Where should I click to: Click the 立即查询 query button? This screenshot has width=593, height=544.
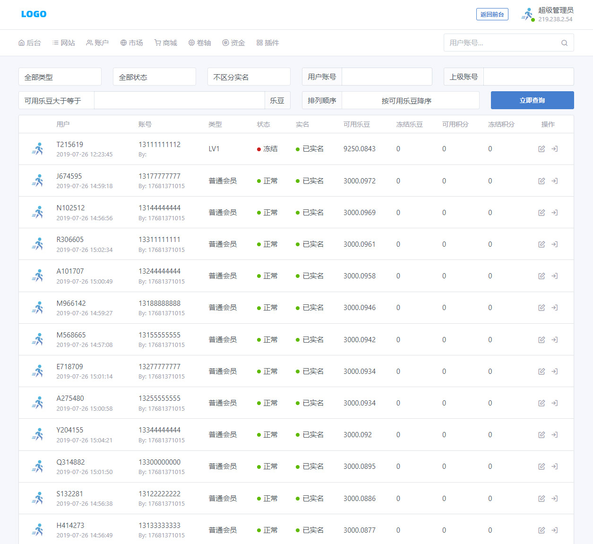[533, 100]
